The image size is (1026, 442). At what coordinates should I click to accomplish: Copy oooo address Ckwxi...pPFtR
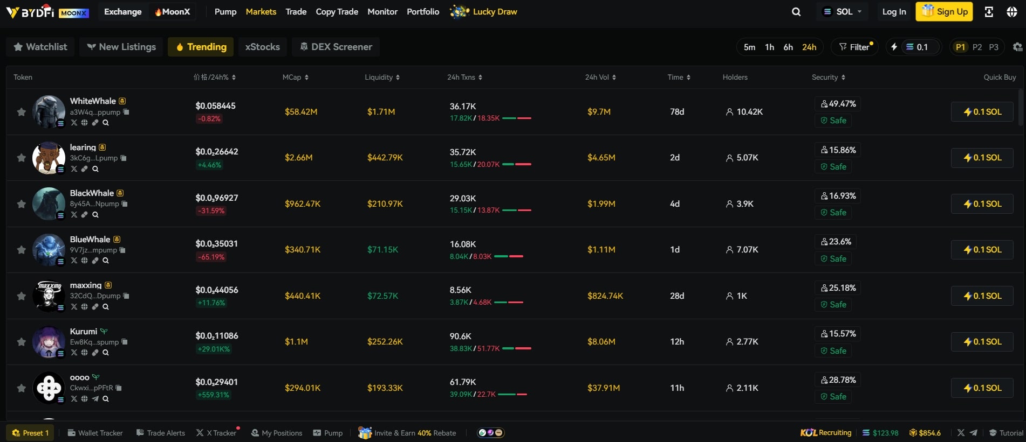119,388
